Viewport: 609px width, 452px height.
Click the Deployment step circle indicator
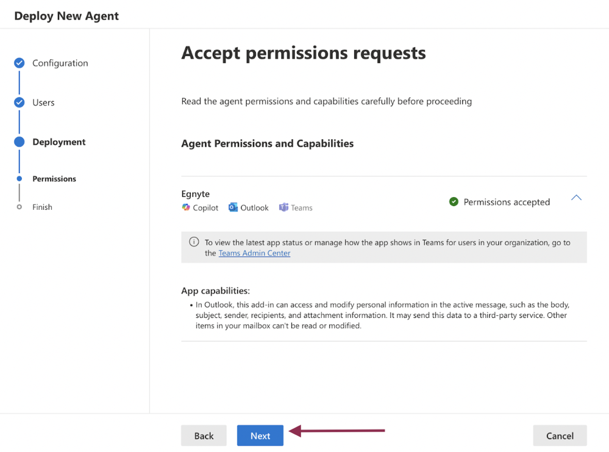[18, 142]
